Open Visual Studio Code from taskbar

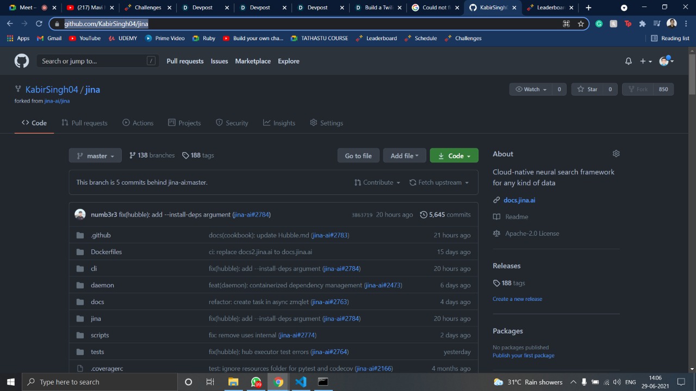pos(301,382)
